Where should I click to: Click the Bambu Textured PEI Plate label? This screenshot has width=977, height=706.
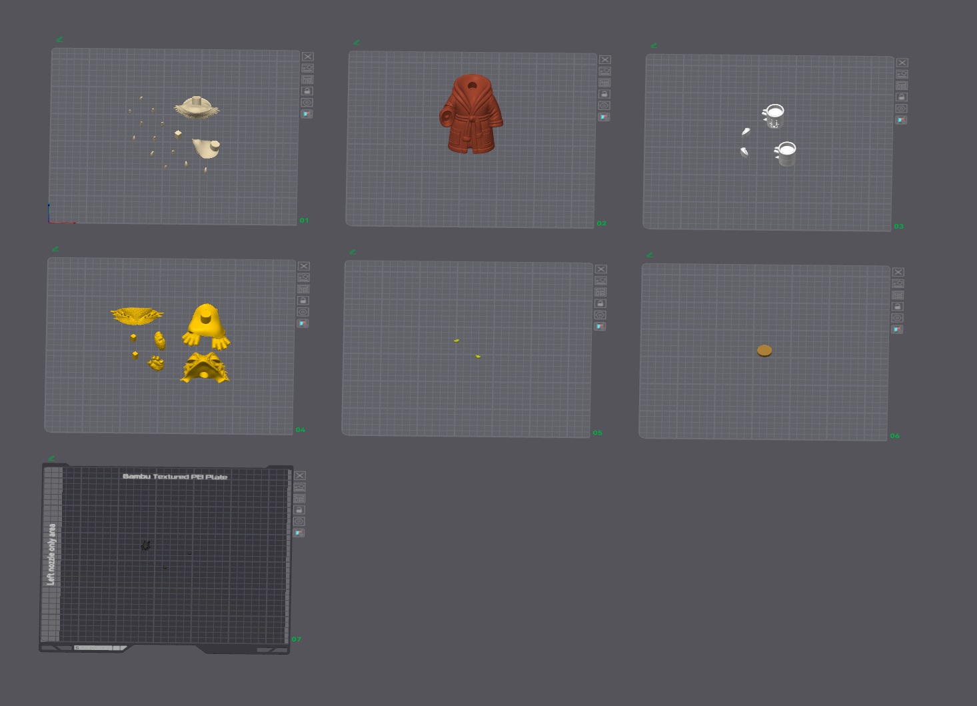tap(175, 477)
